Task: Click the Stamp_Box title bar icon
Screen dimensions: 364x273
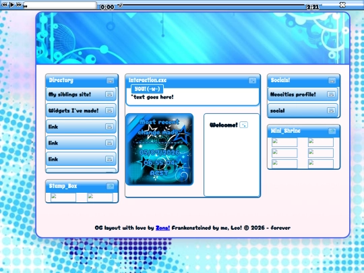Action: coord(111,186)
